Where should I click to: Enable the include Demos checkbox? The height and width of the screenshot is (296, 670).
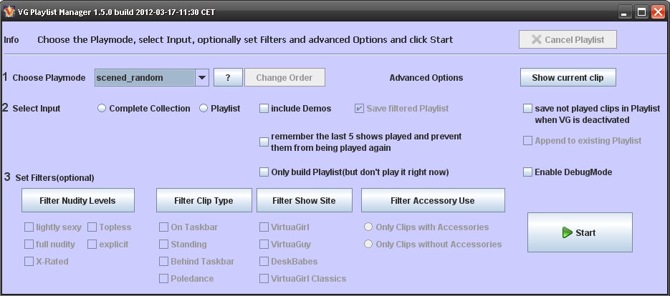[264, 109]
